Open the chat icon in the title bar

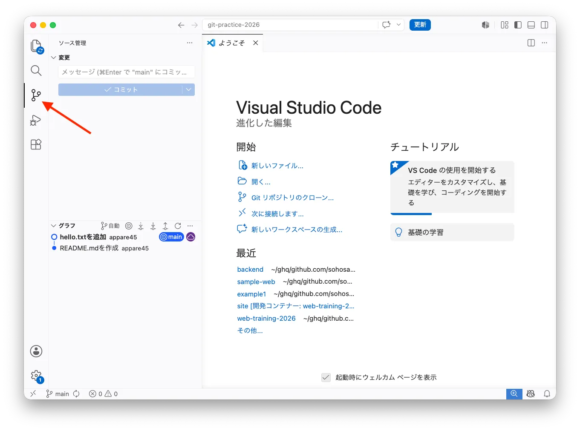387,25
